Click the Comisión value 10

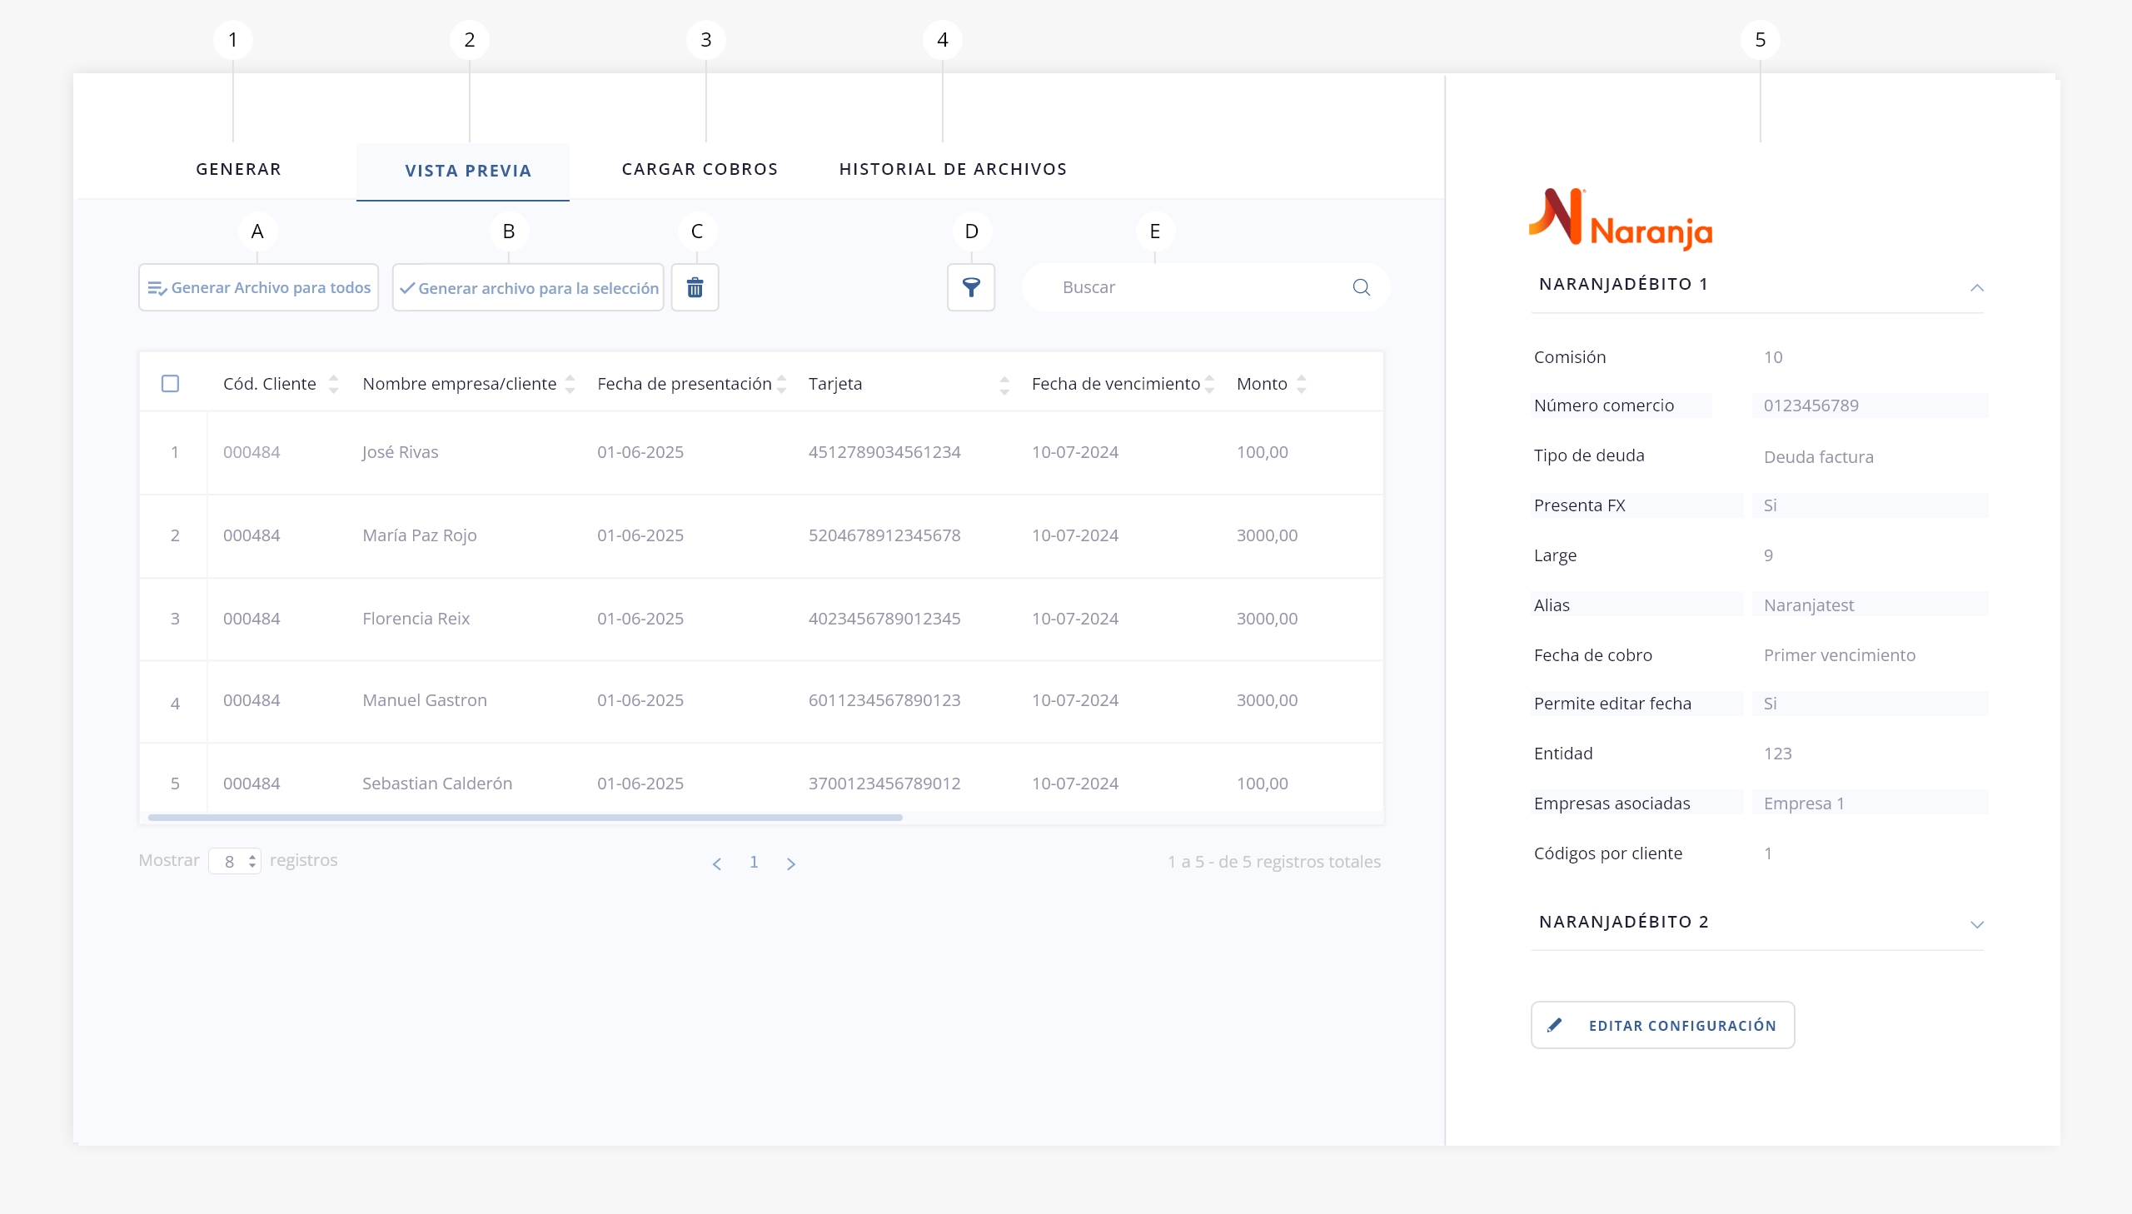(1772, 357)
